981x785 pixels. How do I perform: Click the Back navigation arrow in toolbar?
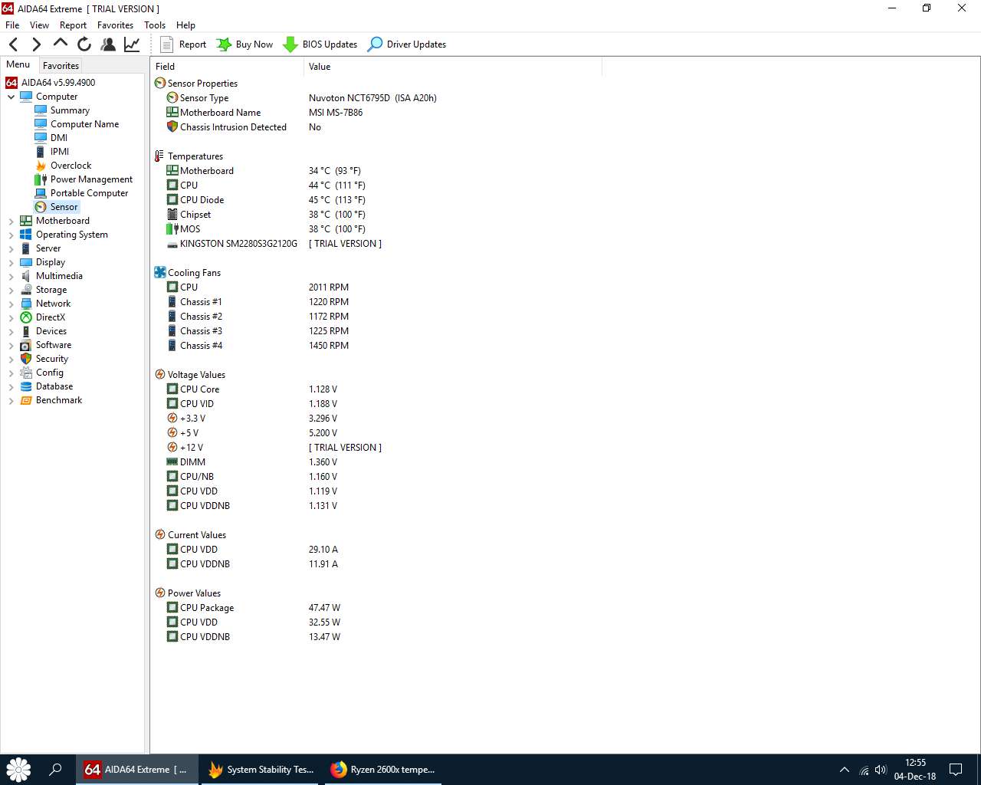13,44
